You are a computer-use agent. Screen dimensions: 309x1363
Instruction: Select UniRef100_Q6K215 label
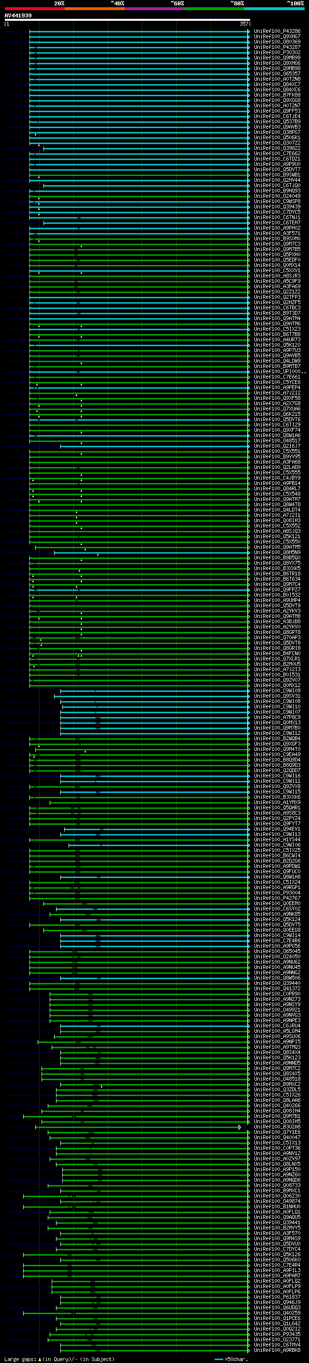(277, 414)
